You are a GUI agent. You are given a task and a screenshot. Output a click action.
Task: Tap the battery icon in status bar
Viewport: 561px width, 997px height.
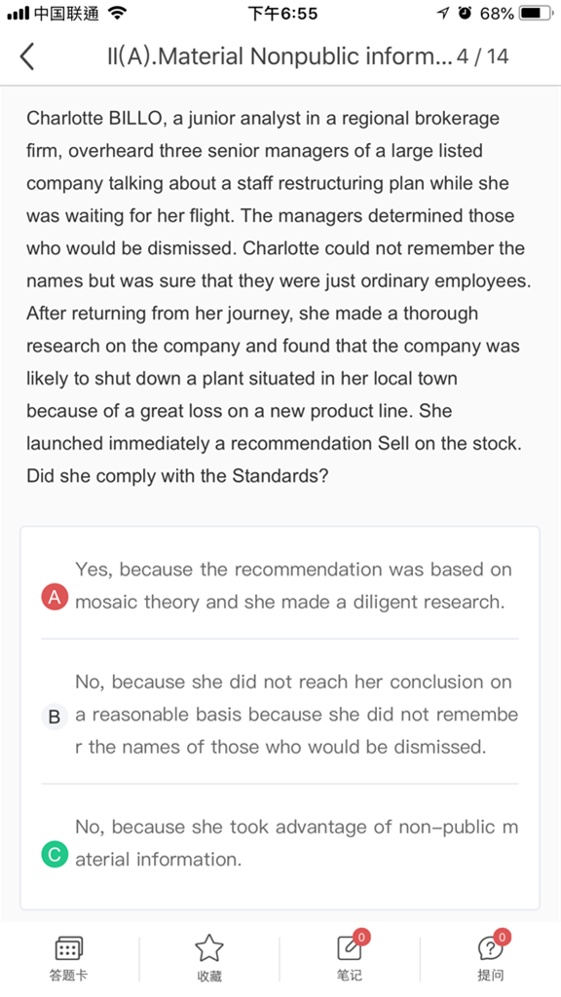(x=536, y=13)
